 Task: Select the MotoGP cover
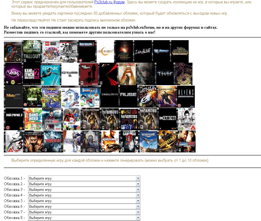pos(13,97)
